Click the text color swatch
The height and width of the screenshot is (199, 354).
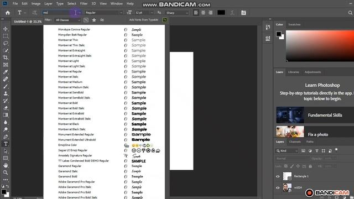(221, 13)
